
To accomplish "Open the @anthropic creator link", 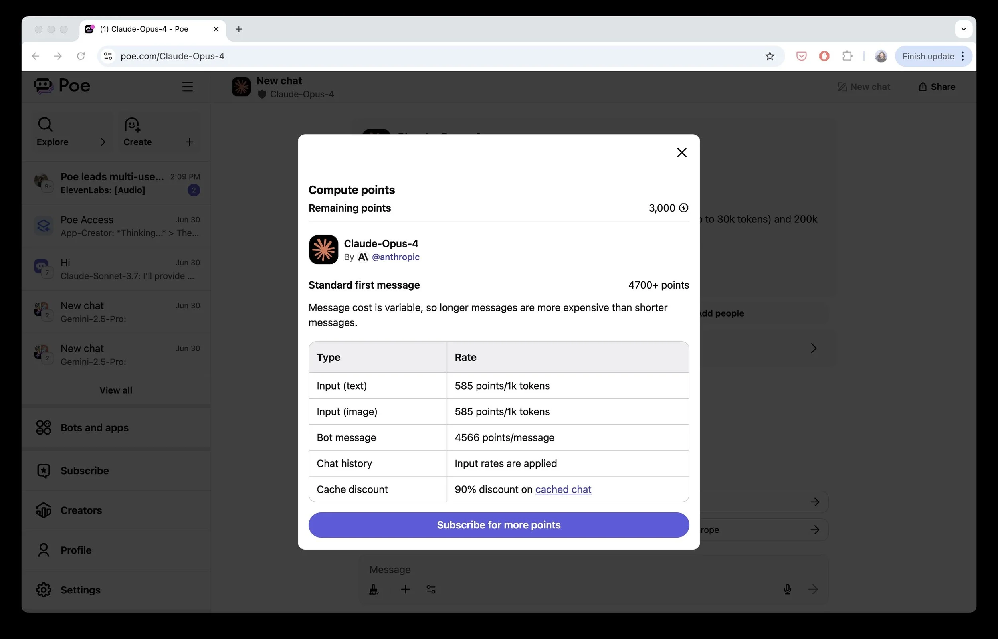I will pyautogui.click(x=396, y=257).
